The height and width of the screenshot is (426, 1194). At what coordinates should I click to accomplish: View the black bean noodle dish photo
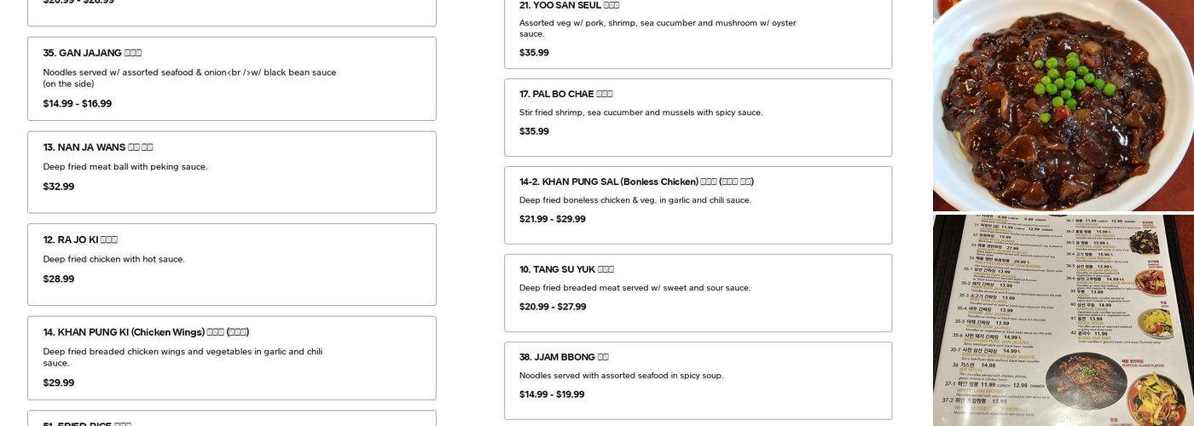[1064, 105]
